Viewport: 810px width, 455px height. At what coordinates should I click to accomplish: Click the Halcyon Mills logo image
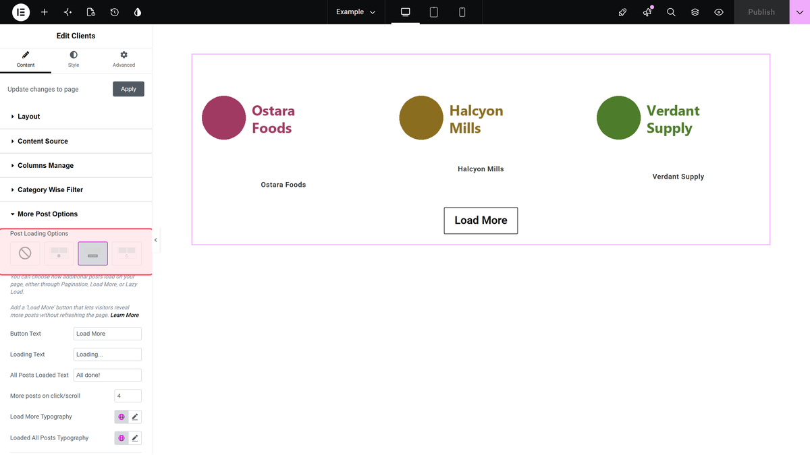(452, 118)
